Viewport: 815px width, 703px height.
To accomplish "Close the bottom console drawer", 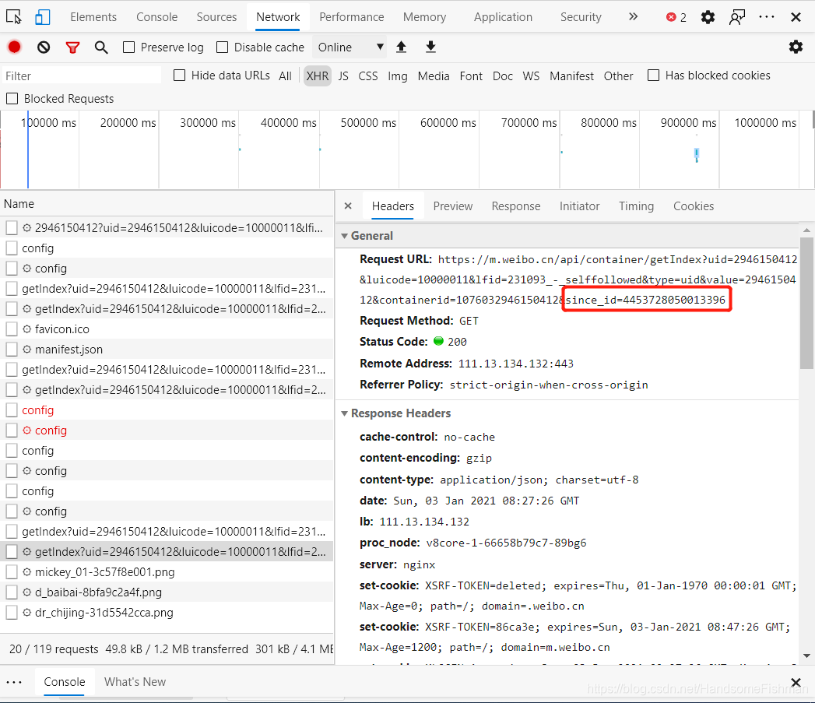I will [x=796, y=682].
